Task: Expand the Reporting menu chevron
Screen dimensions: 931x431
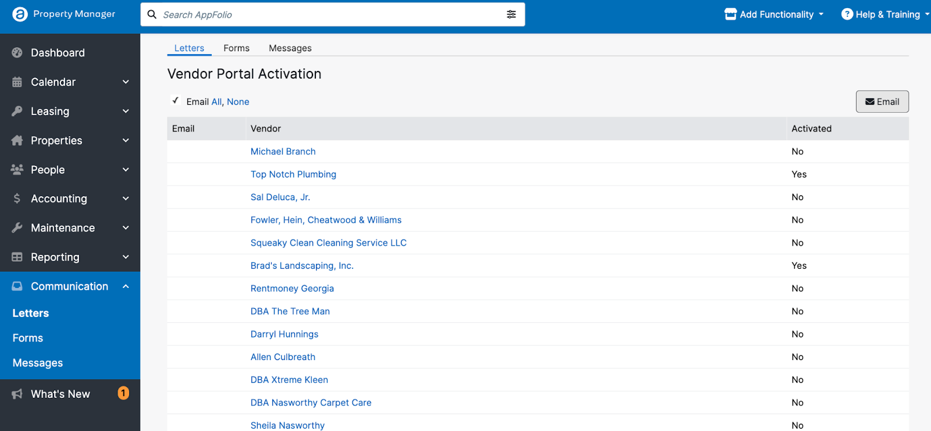Action: click(x=126, y=257)
